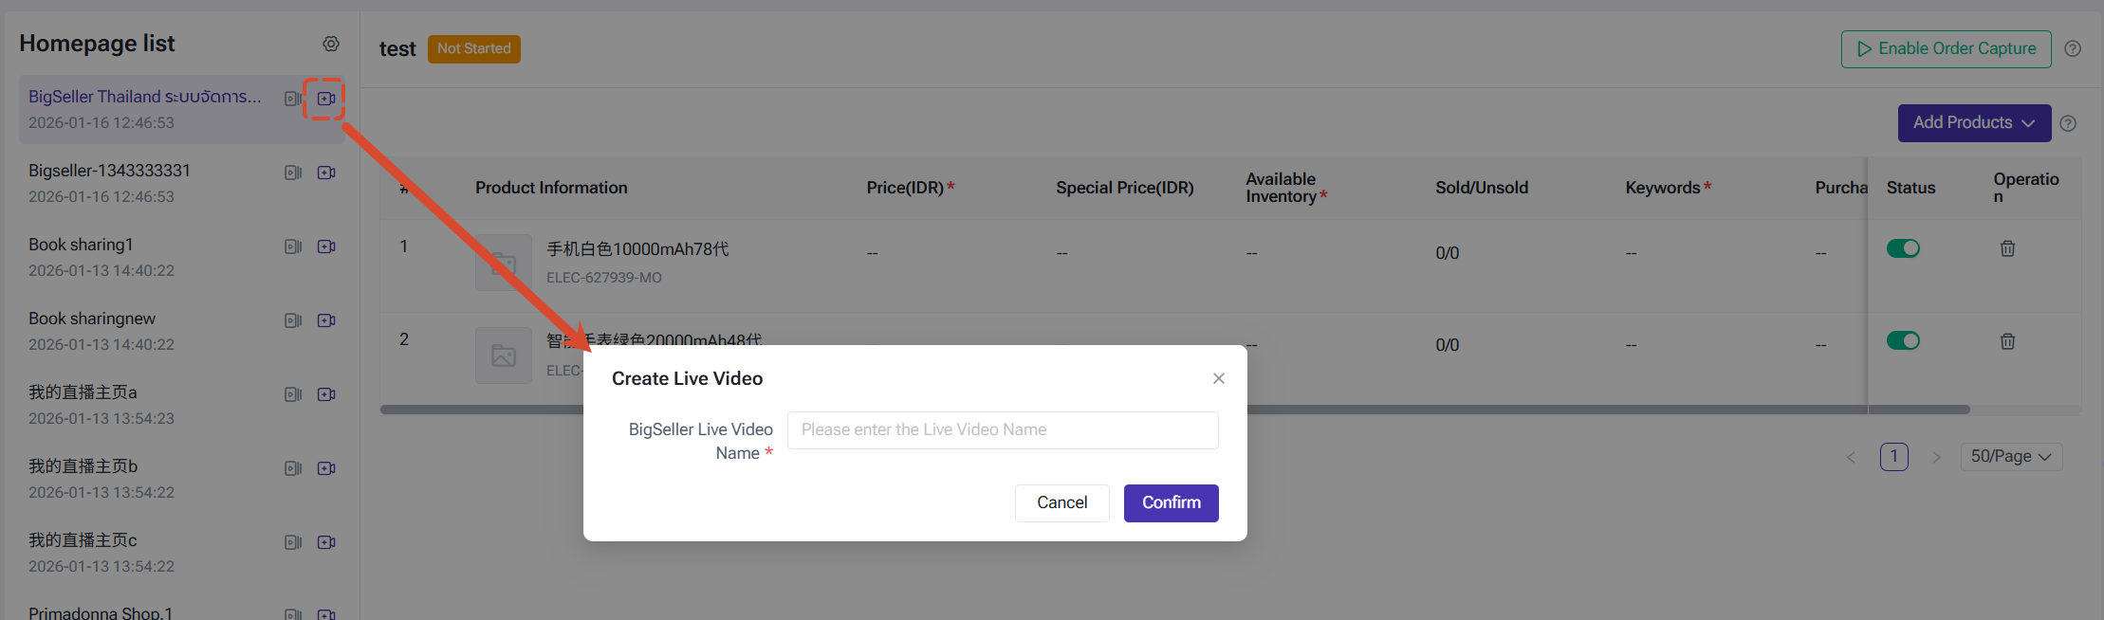Open Homepage list settings gear
The width and height of the screenshot is (2104, 620).
tap(331, 44)
